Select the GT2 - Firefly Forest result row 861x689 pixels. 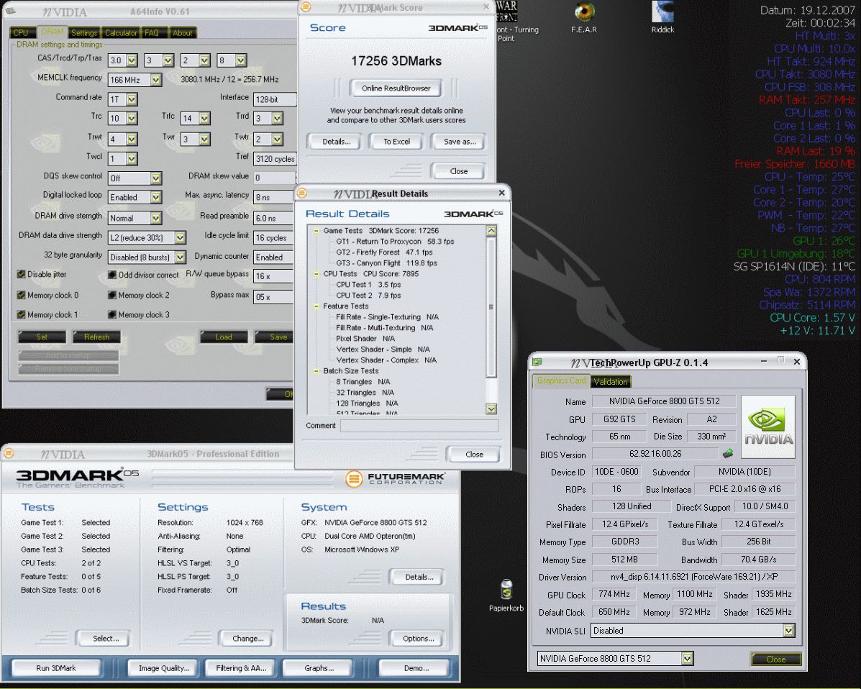[384, 252]
